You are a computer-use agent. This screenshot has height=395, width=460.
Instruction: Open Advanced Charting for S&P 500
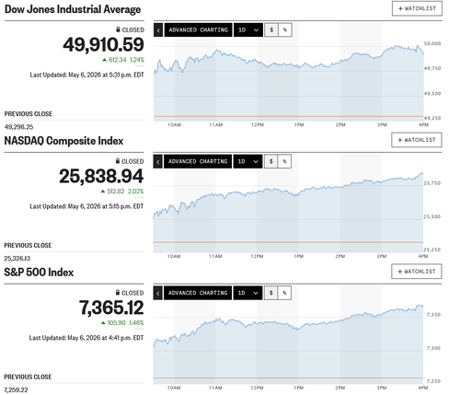pyautogui.click(x=198, y=293)
